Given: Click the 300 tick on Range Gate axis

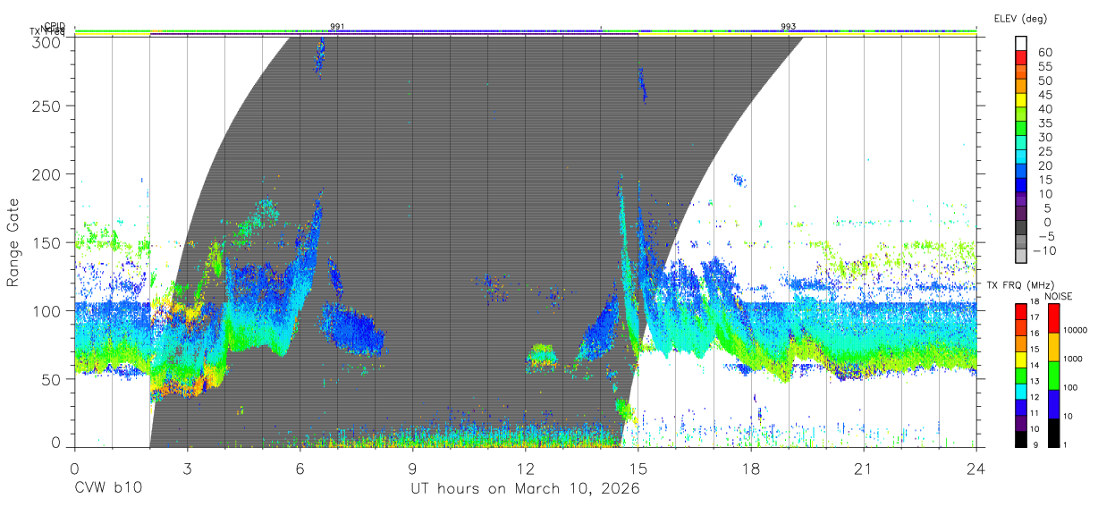Looking at the screenshot, I should point(46,41).
